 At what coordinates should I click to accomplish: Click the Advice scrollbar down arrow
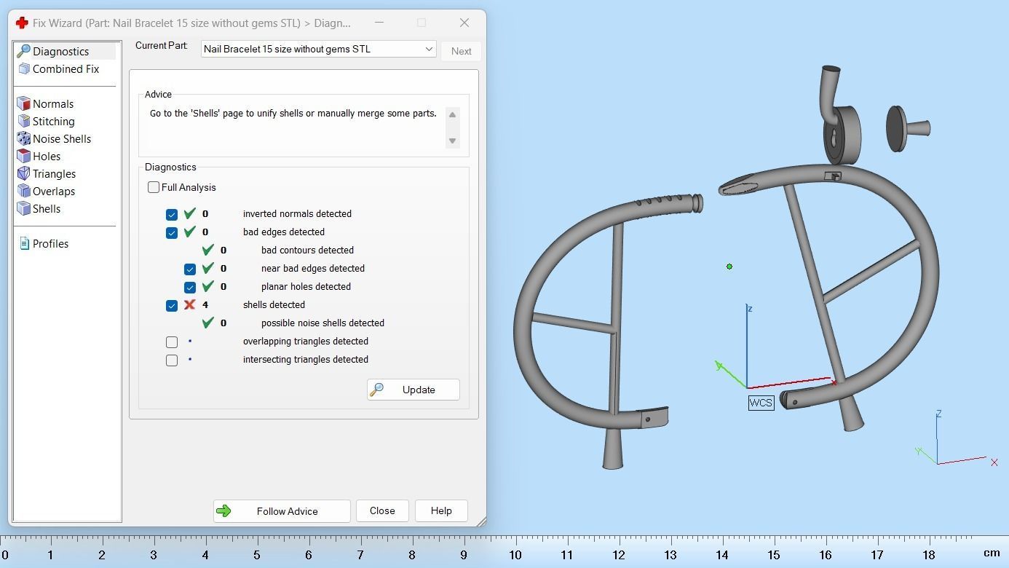452,141
